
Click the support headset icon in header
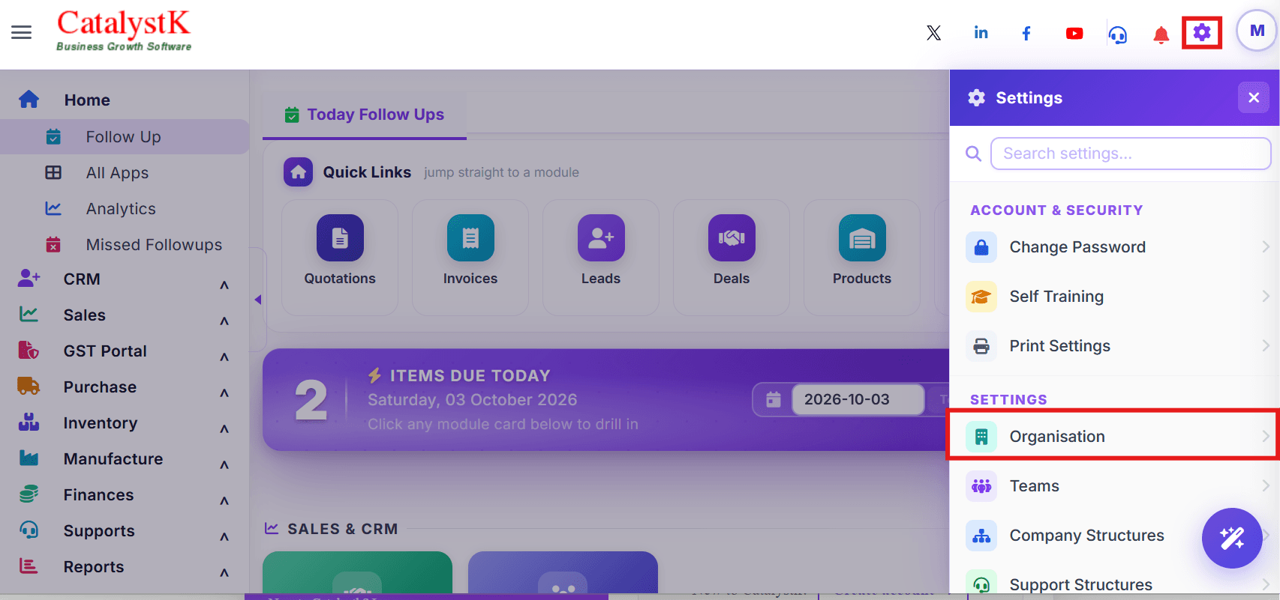pyautogui.click(x=1118, y=34)
